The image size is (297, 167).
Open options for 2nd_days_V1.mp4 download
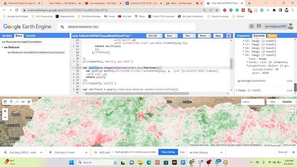(x=86, y=152)
